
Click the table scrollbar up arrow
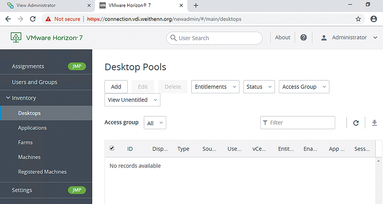tap(379, 161)
